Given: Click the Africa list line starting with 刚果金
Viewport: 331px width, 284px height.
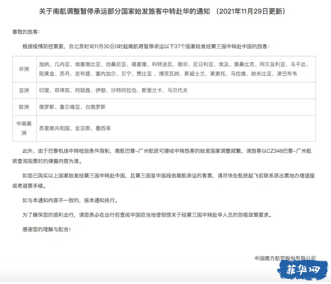Looking at the screenshot, I should 168,74.
